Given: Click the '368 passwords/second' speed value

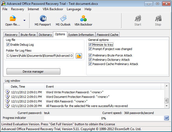Looking at the screenshot, I should tap(139, 113).
